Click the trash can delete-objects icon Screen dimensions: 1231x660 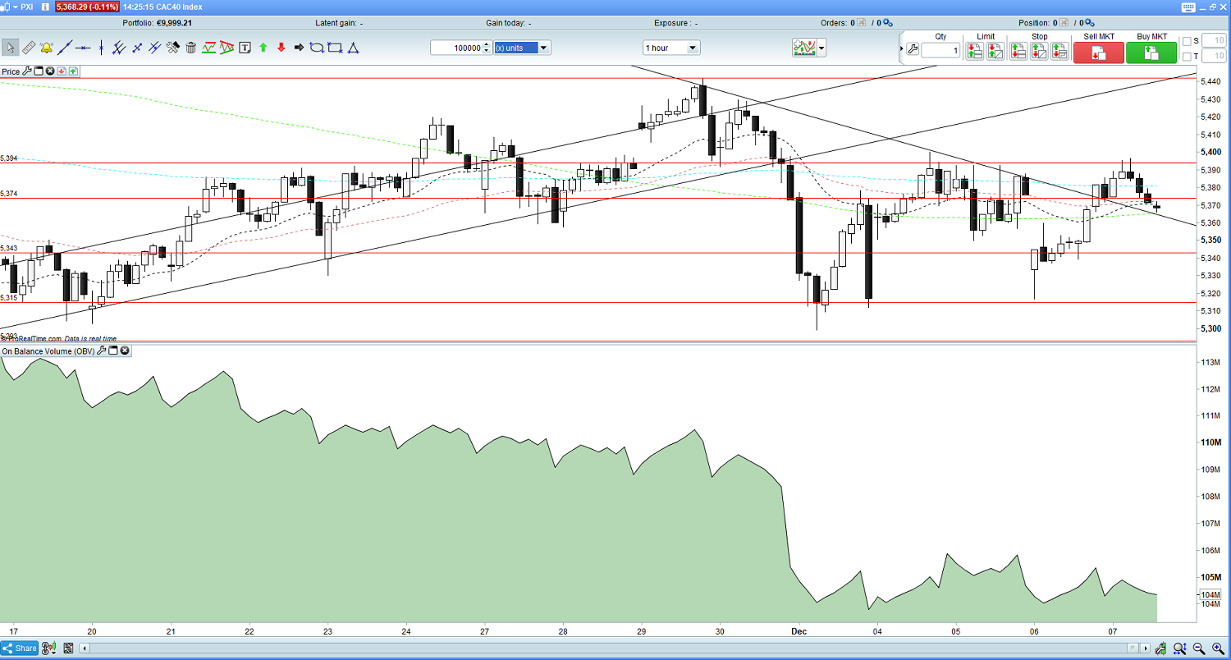click(190, 48)
